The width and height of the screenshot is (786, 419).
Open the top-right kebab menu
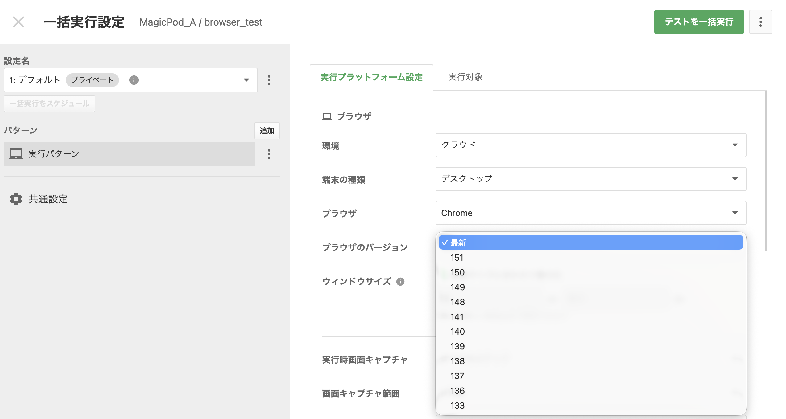(x=760, y=22)
